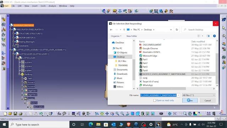Viewport: 227px width, 128px height.
Task: Select the Part3 file in the list
Action: coord(145,67)
